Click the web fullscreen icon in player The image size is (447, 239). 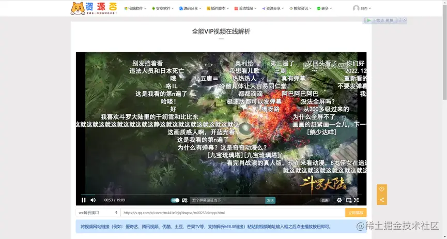pos(349,200)
